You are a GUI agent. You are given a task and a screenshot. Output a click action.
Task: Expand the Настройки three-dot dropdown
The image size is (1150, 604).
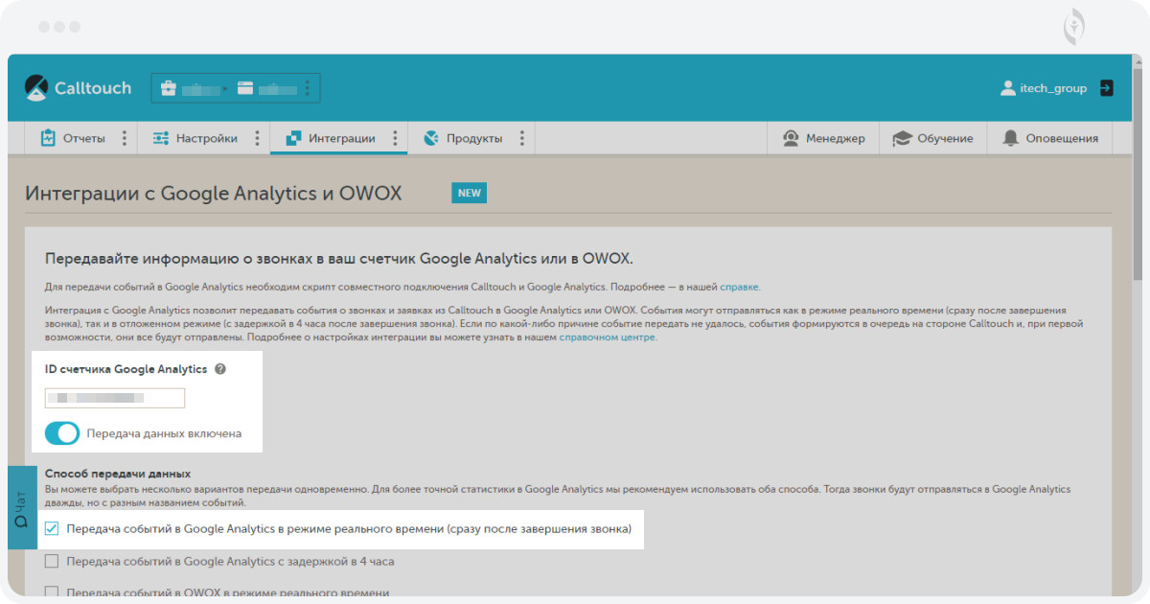coord(257,138)
